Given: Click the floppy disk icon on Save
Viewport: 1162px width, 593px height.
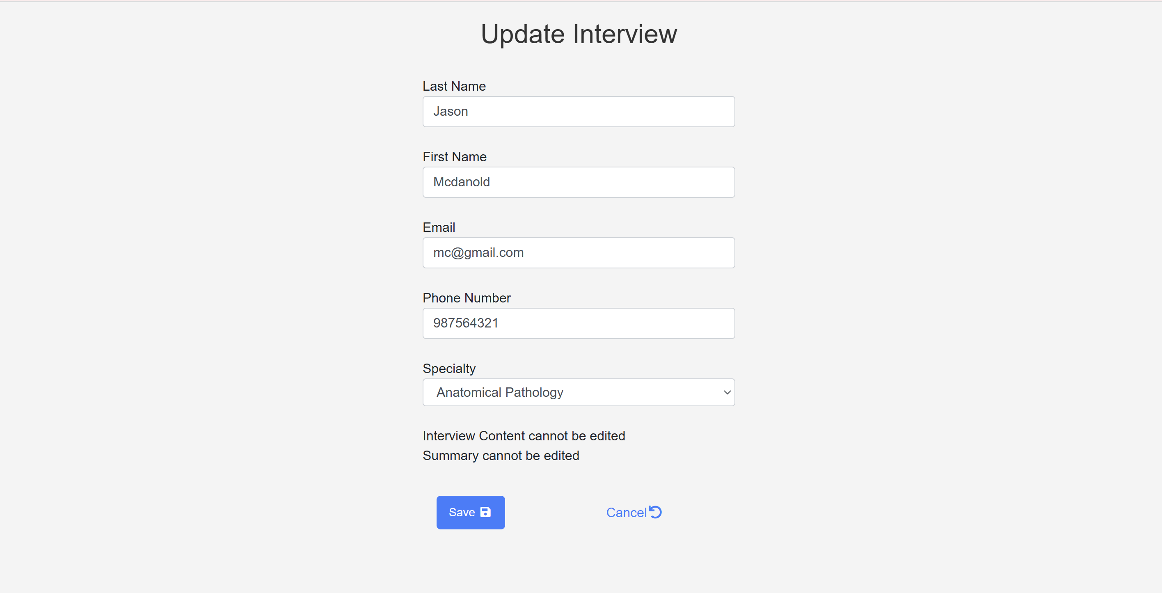Looking at the screenshot, I should [485, 512].
